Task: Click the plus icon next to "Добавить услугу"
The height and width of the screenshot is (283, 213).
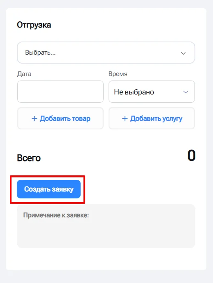Action: pyautogui.click(x=125, y=119)
